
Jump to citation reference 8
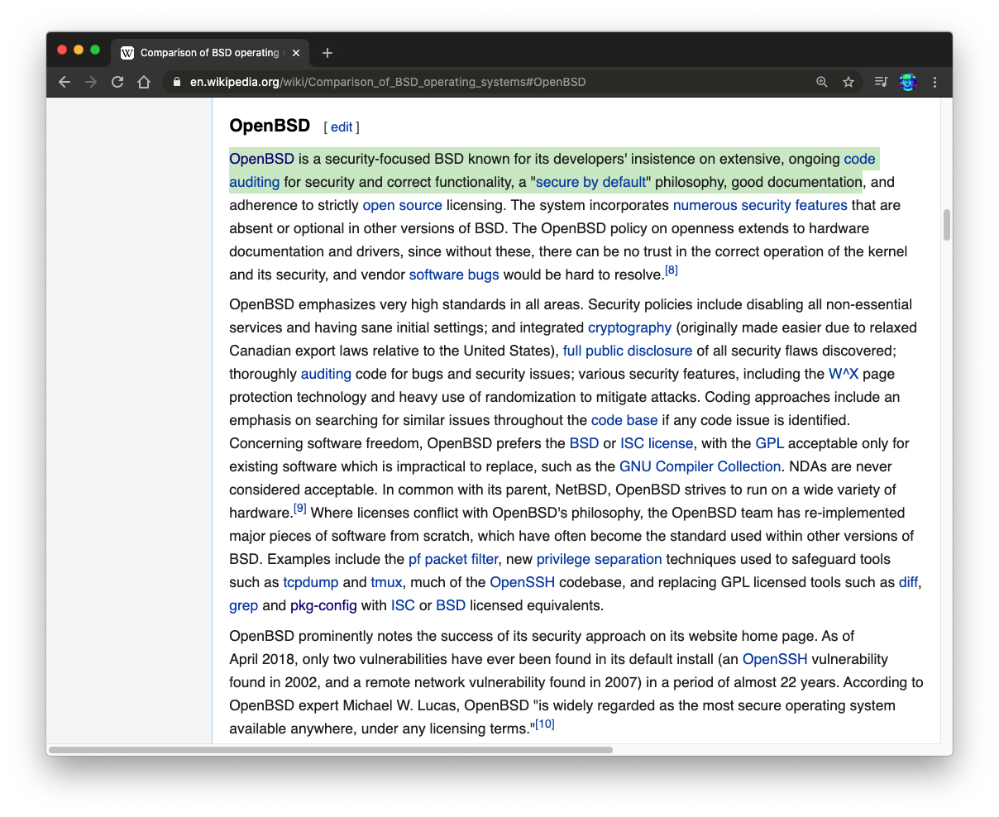(672, 270)
